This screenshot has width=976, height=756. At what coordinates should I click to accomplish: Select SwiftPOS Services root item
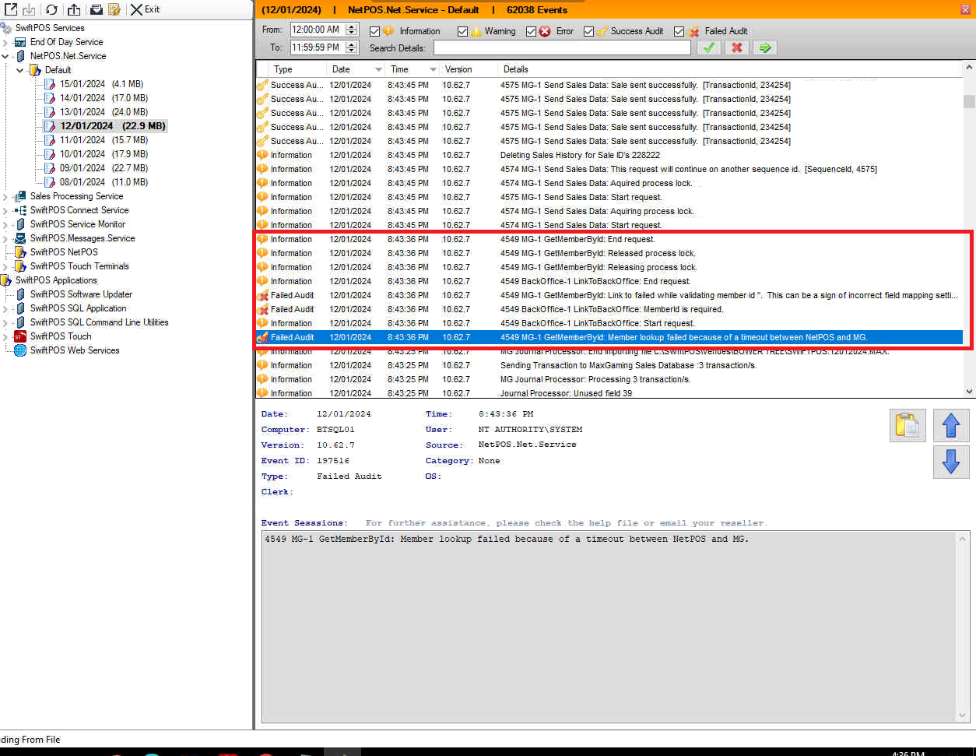pos(50,28)
